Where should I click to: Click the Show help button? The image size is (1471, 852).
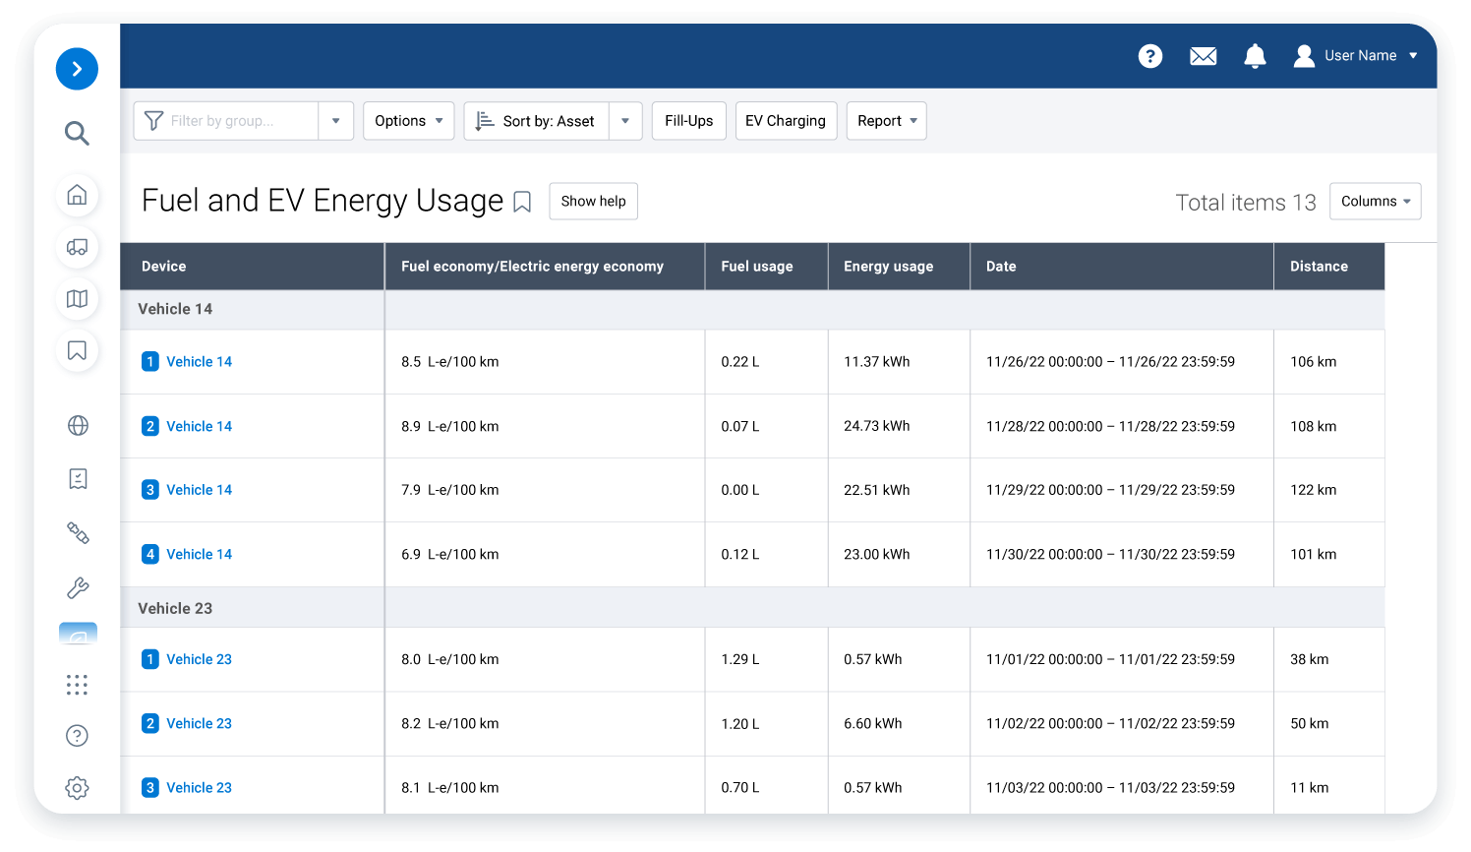(x=593, y=201)
